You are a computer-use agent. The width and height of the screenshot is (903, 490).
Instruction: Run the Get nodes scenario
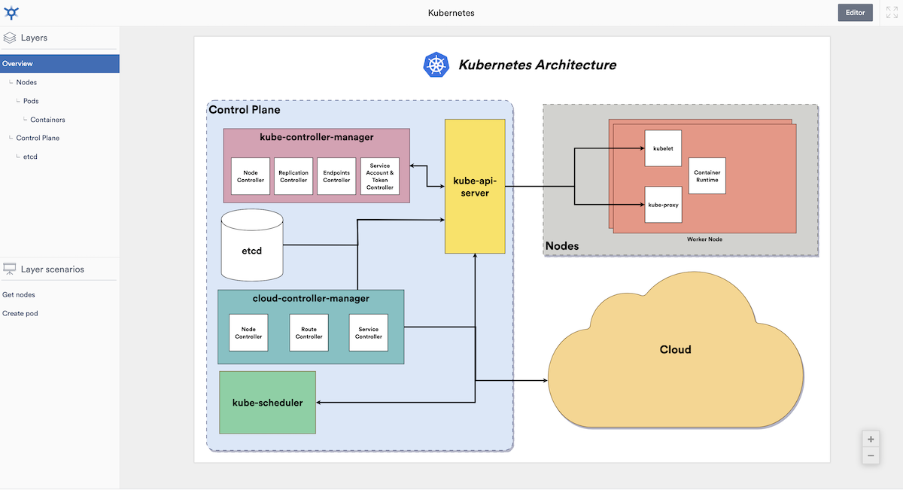[x=18, y=294]
